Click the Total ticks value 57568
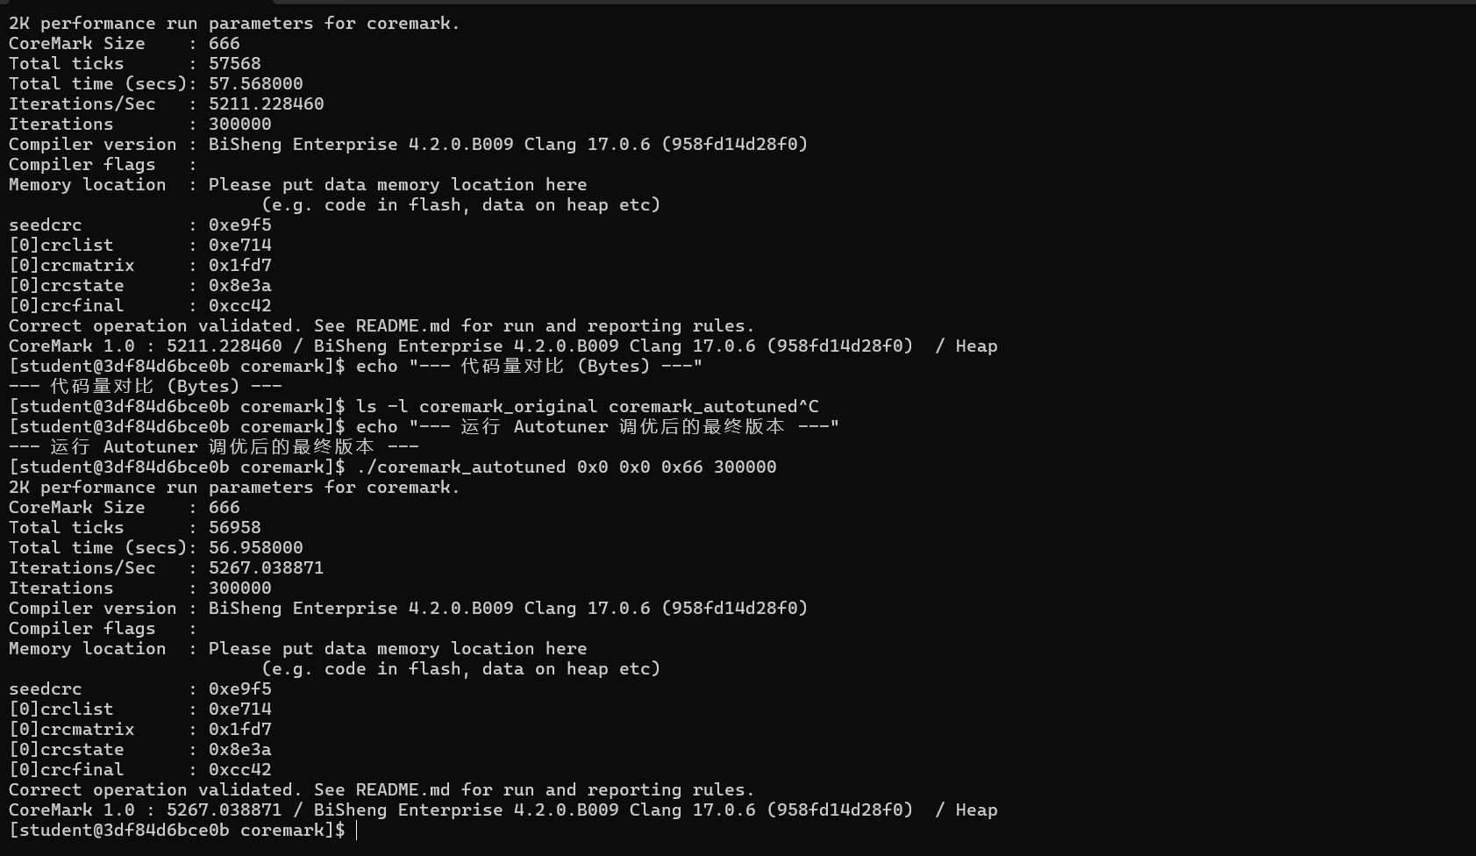 [234, 64]
